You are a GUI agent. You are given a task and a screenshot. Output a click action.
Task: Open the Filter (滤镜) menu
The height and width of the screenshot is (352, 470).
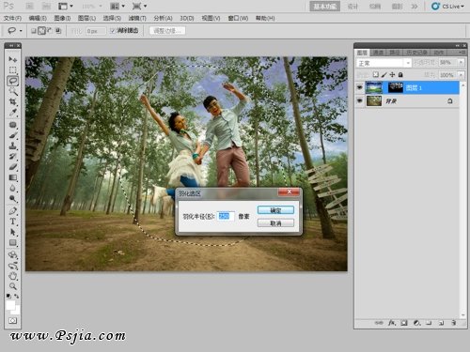(137, 18)
